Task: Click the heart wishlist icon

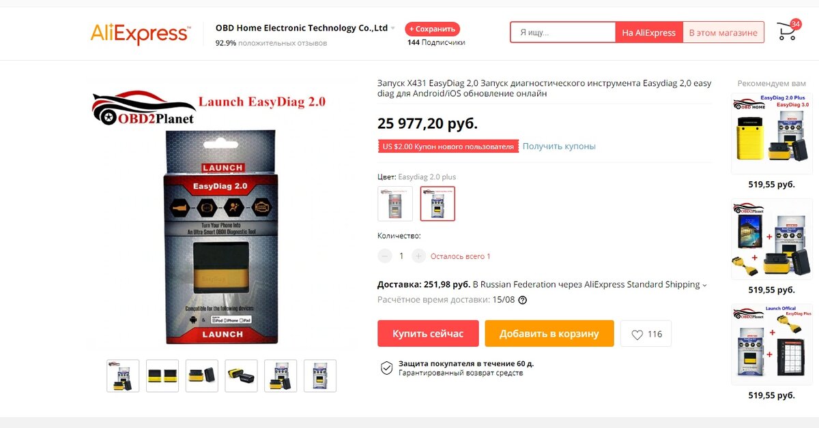Action: click(x=637, y=335)
